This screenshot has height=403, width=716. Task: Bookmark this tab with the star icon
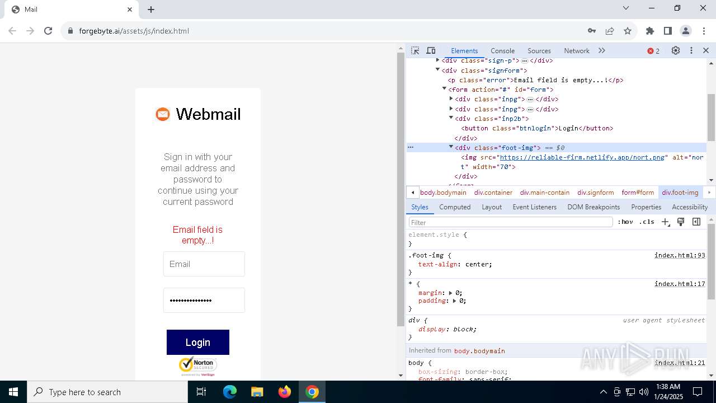(628, 31)
